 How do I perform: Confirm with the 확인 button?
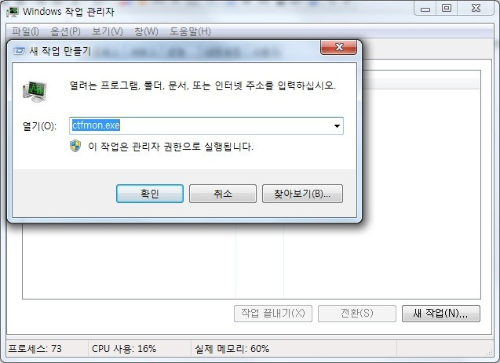(150, 194)
